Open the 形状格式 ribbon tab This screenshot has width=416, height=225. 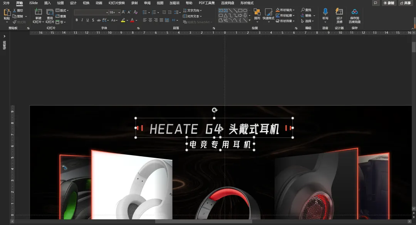point(247,3)
